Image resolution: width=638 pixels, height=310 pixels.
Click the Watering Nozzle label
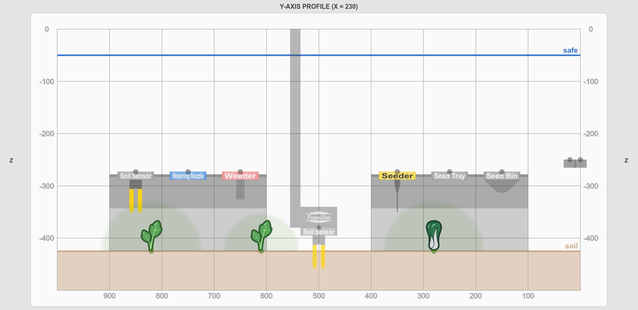tap(188, 176)
